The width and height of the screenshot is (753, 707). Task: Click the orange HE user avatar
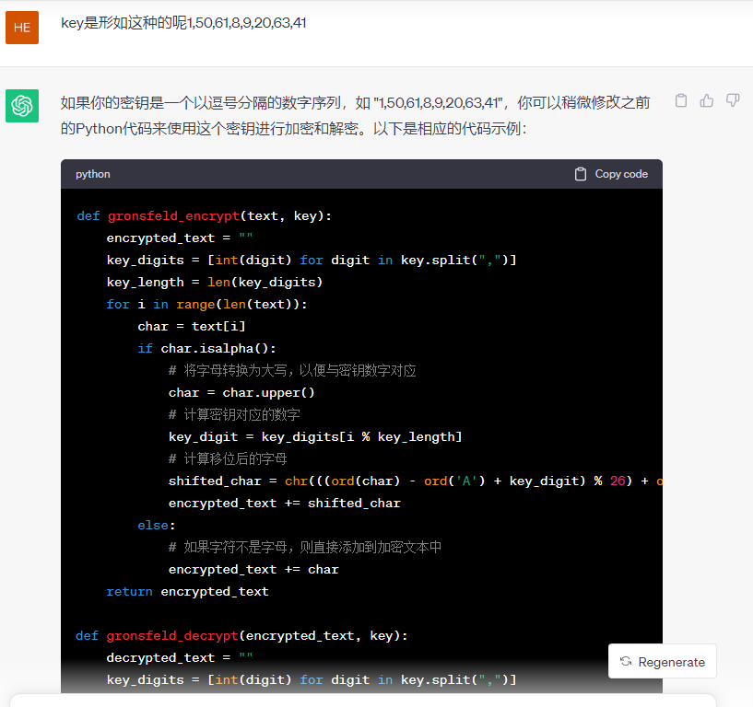[x=22, y=28]
